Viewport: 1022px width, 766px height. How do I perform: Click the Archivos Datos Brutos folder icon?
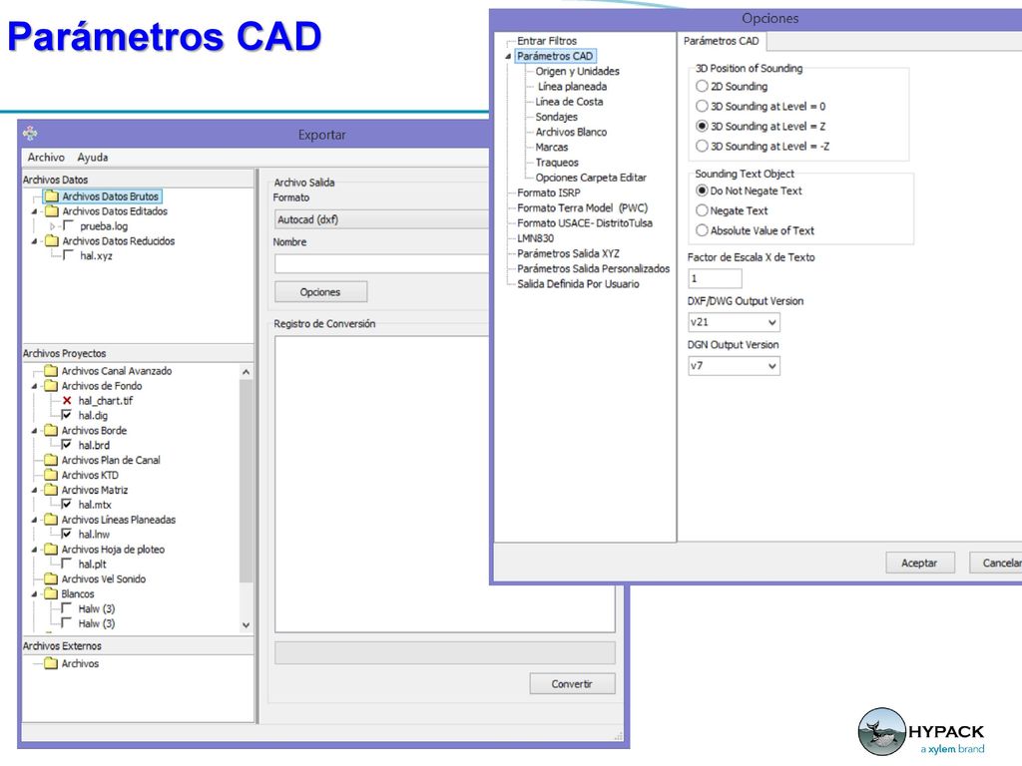click(x=52, y=196)
